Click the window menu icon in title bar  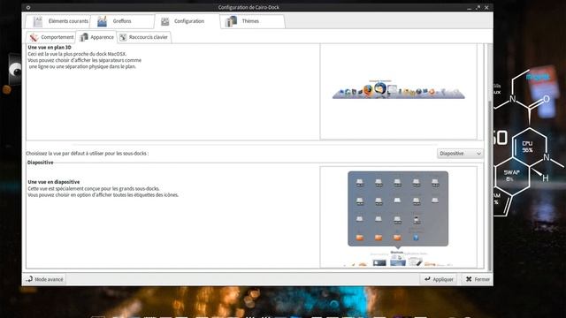(x=28, y=7)
